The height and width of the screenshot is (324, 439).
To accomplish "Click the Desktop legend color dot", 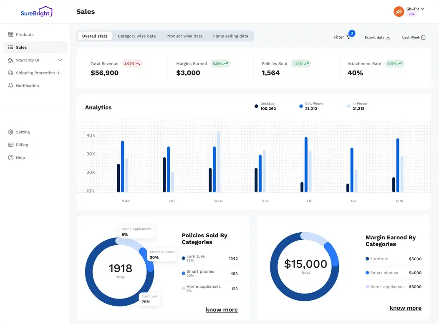I will pyautogui.click(x=256, y=106).
